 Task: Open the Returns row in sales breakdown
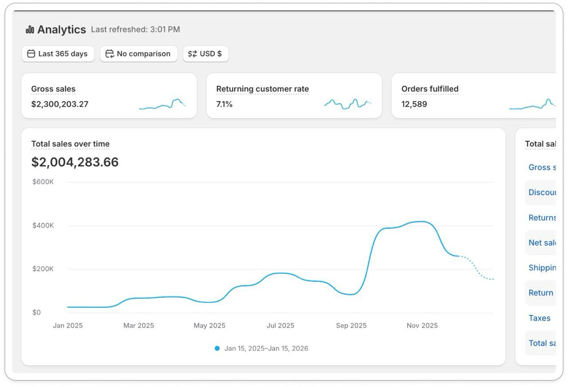pyautogui.click(x=540, y=217)
